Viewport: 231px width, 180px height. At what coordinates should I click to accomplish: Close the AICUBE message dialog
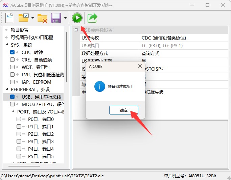point(140,66)
